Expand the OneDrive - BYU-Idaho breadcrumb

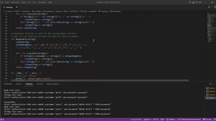point(31,11)
